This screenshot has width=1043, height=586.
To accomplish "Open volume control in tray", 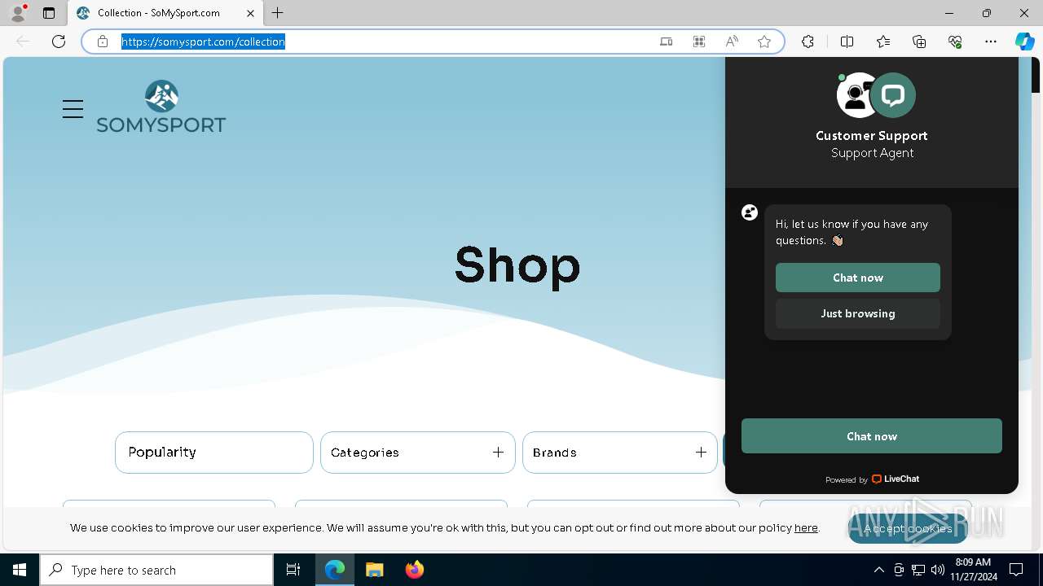I will point(938,570).
